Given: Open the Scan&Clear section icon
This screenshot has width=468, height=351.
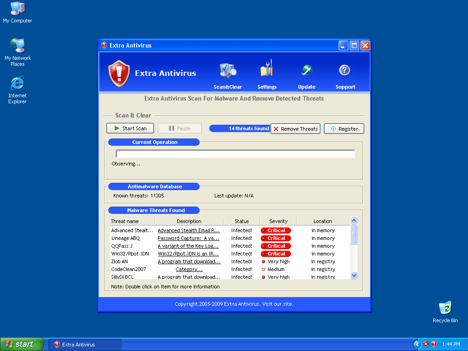Looking at the screenshot, I should click(x=228, y=71).
